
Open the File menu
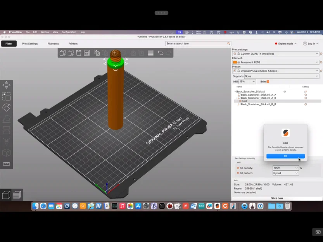pos(28,32)
